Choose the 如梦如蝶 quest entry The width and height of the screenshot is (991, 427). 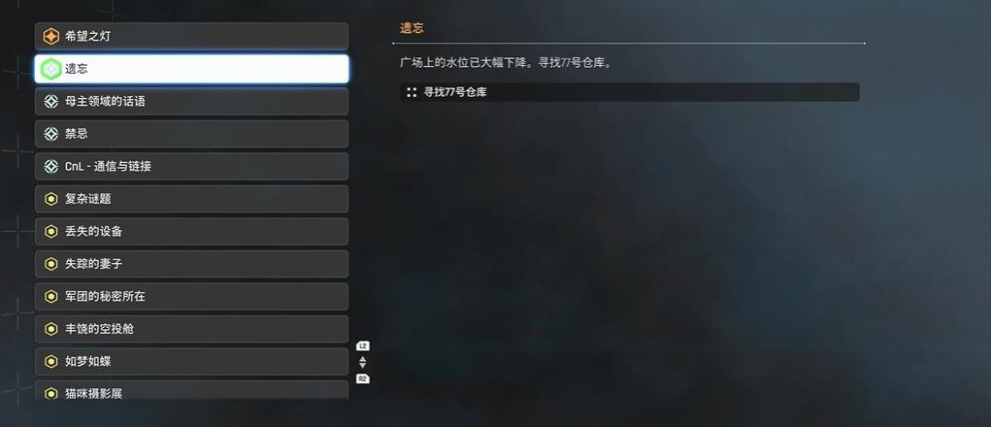click(191, 362)
